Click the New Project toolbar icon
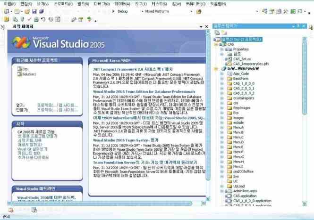314x220 pixels. (6, 11)
